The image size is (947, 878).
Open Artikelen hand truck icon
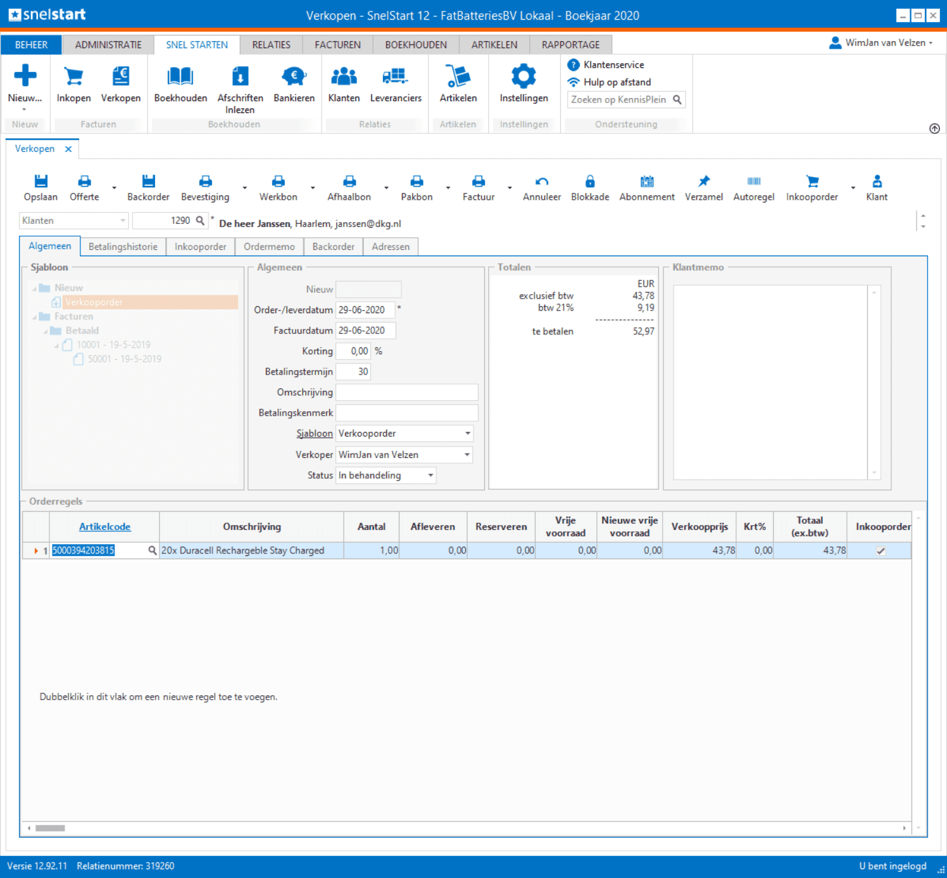[x=458, y=76]
